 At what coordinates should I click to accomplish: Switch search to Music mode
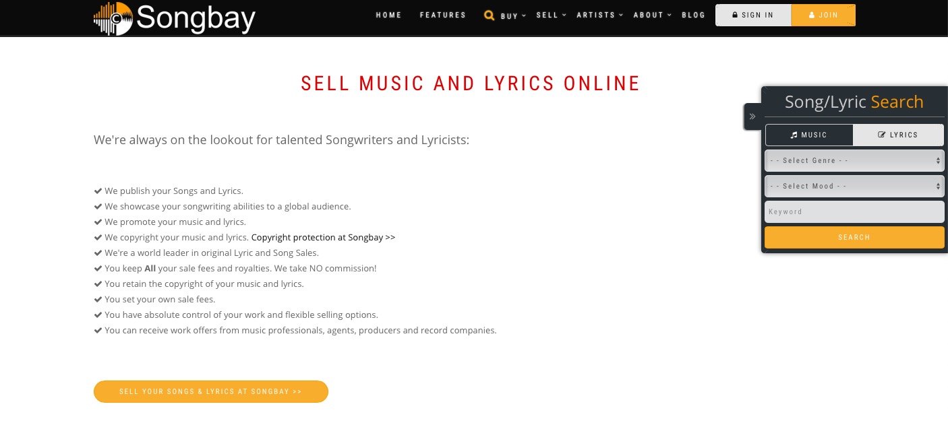[x=809, y=135]
